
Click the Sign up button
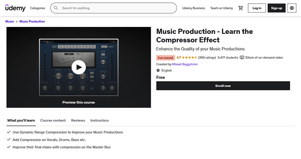pos(276,8)
